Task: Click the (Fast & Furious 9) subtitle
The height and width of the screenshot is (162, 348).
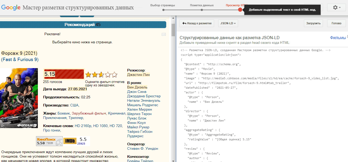Action: point(20,59)
